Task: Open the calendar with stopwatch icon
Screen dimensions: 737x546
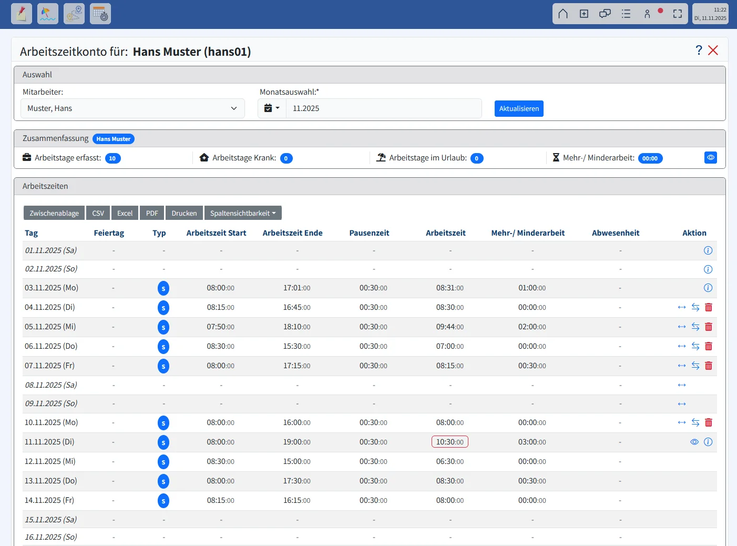Action: click(x=100, y=14)
